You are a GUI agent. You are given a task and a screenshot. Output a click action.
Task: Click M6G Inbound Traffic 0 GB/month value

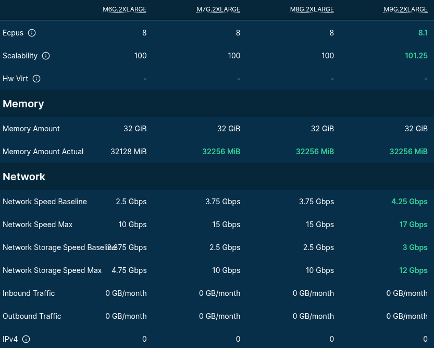(126, 293)
